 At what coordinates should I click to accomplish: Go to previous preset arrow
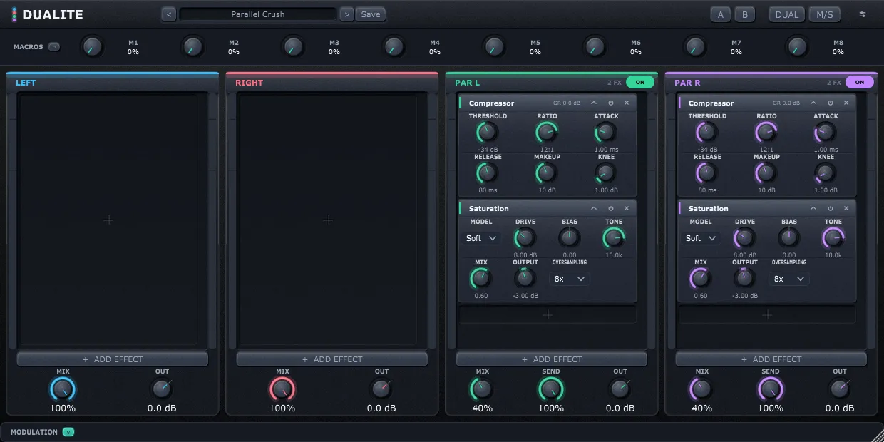[x=169, y=14]
